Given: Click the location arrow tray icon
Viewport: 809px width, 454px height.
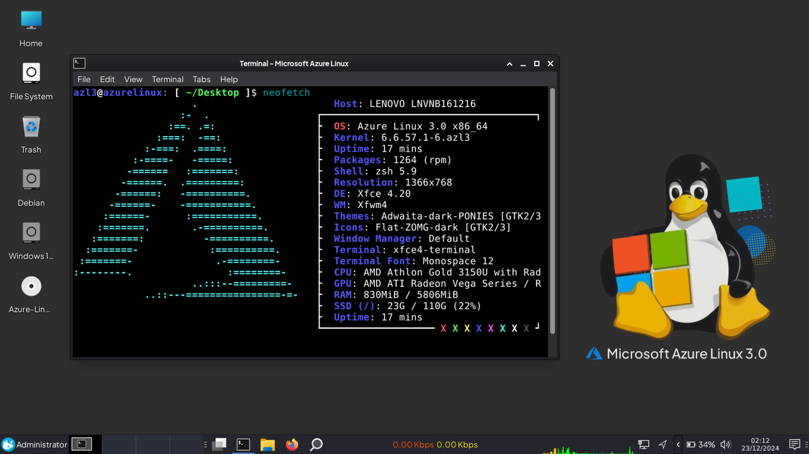Looking at the screenshot, I should [x=662, y=445].
